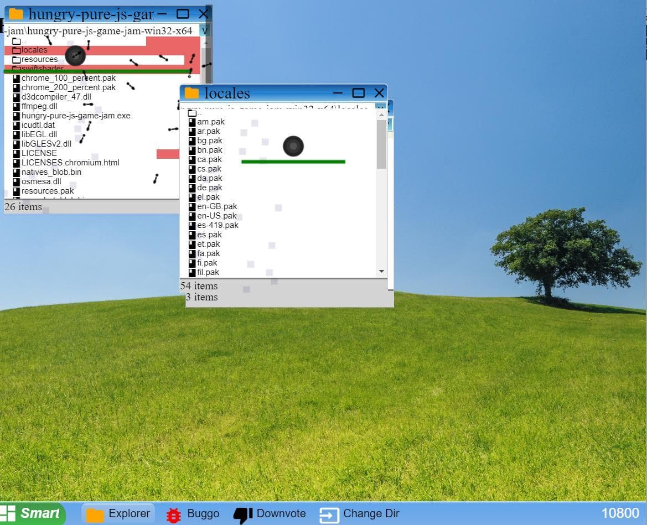Select resources.pak file

[43, 191]
